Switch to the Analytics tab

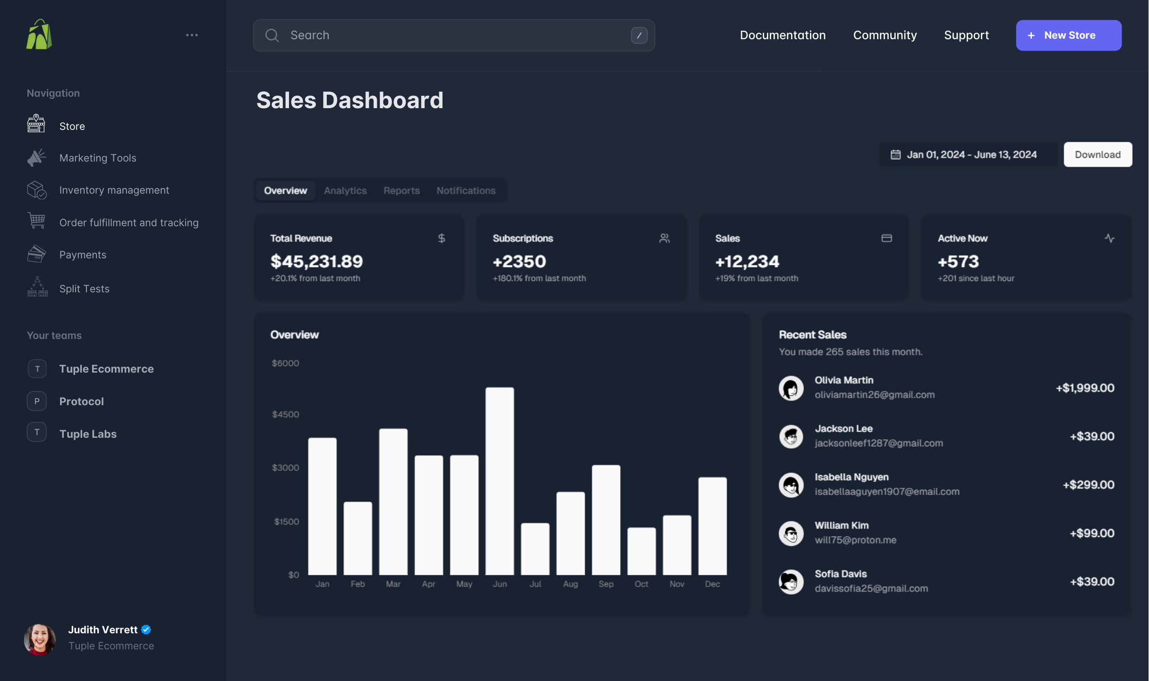345,190
